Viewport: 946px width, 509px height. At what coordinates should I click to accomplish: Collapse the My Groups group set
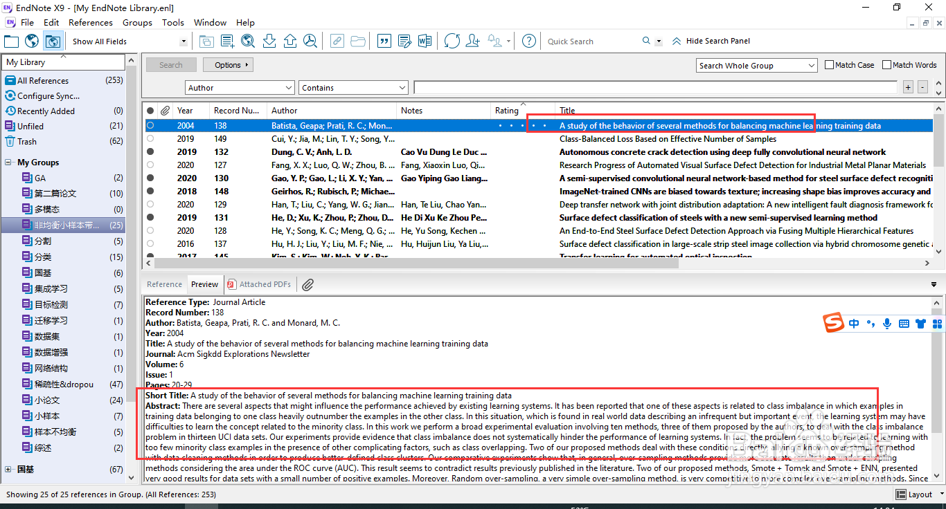(x=9, y=163)
